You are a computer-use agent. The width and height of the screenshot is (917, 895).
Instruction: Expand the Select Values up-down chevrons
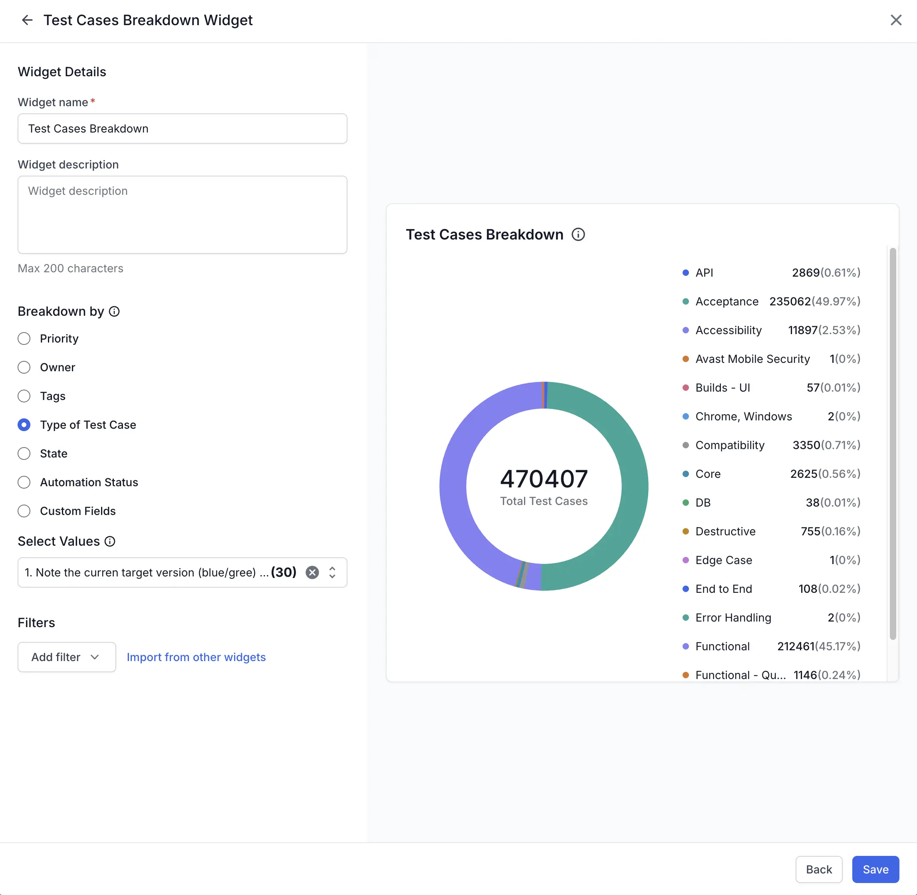click(332, 572)
